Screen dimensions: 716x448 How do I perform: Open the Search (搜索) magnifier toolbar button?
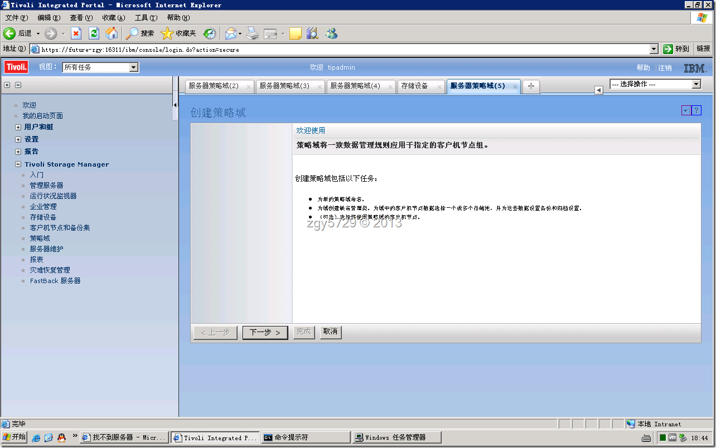(139, 33)
